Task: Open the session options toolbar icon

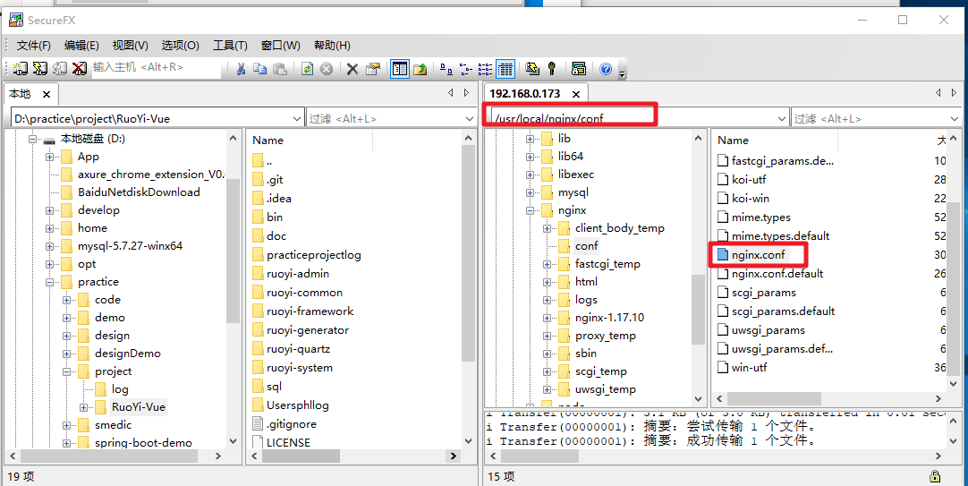Action: 579,69
